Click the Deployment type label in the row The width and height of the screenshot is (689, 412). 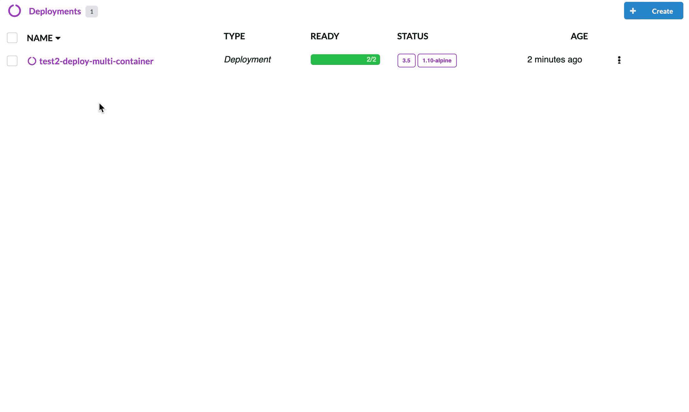[x=247, y=59]
